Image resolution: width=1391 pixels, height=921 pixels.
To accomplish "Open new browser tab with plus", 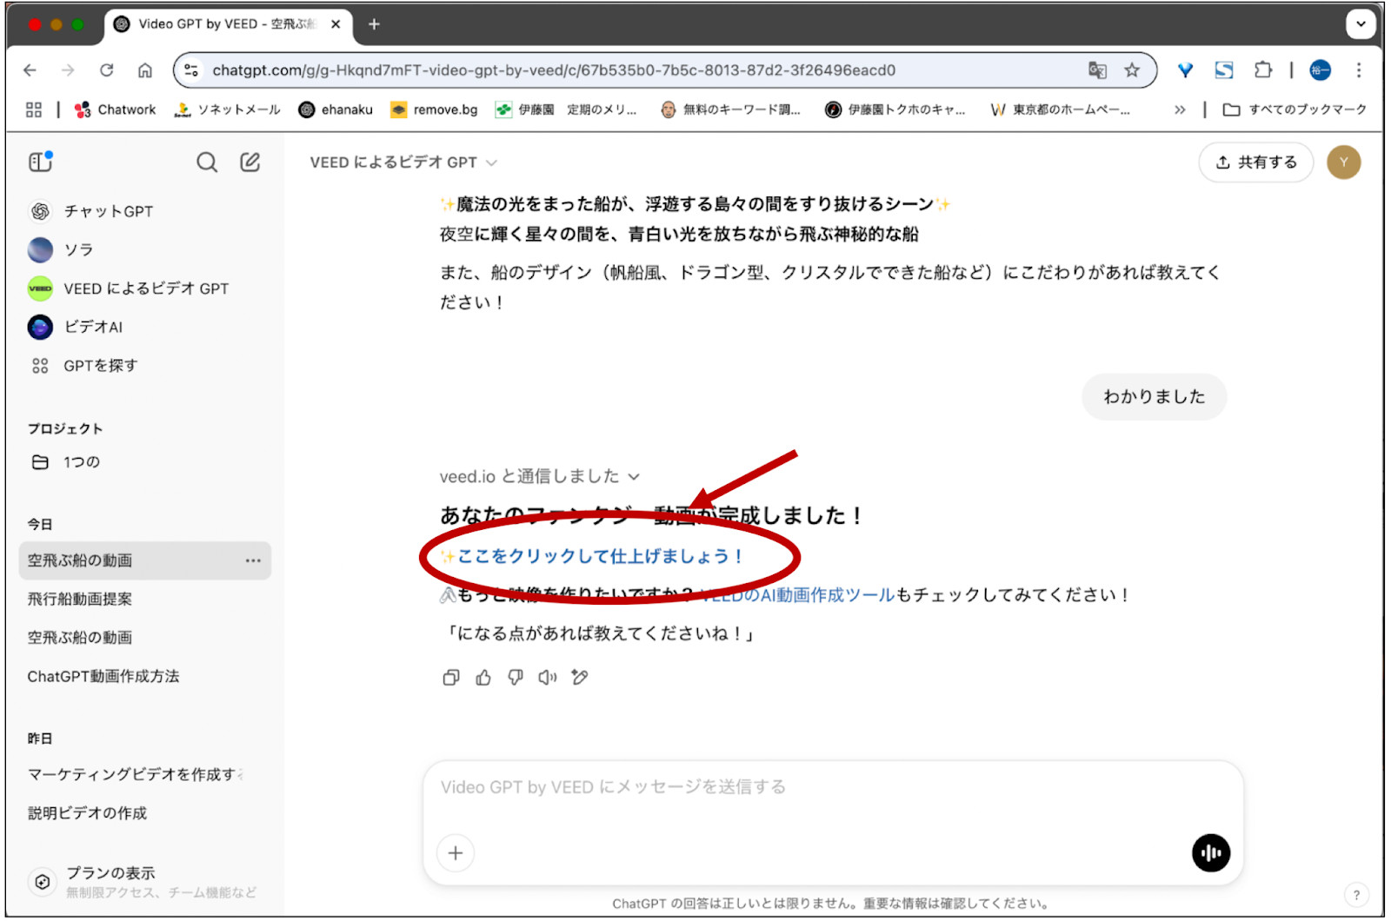I will [x=374, y=24].
